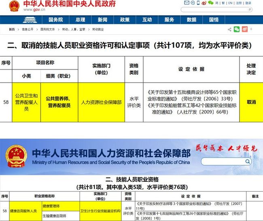This screenshot has height=221, width=263.
Task: Switch language to EN
Action: point(230,3)
